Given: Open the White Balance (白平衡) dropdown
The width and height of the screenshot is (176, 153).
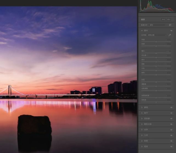Looking at the screenshot, I should pos(157,35).
